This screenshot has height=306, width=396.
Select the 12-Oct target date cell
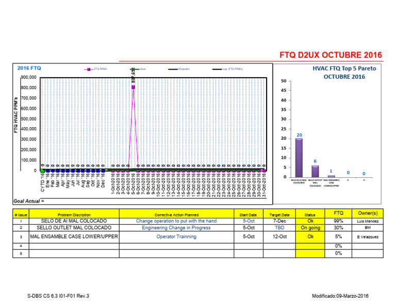tap(279, 236)
